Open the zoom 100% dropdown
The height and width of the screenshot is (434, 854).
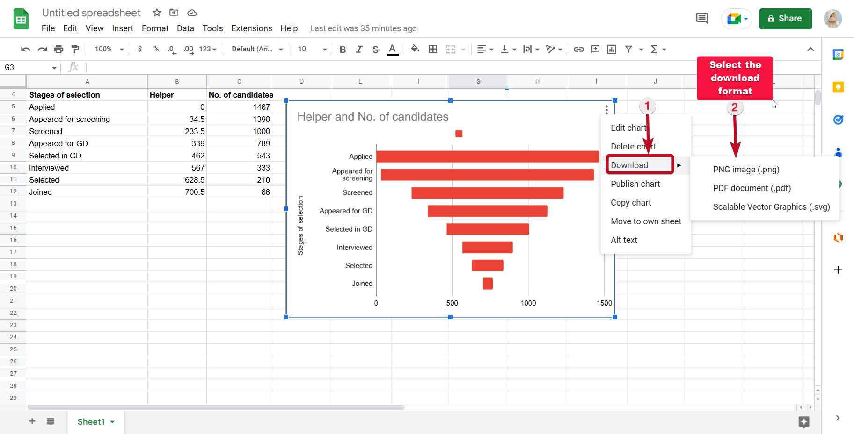pos(109,49)
